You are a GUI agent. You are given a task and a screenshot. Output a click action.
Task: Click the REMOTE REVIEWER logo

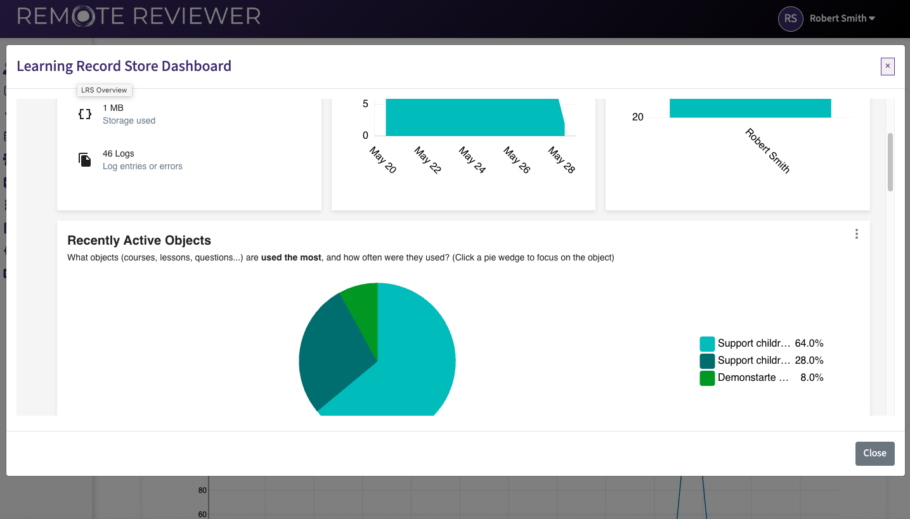[139, 16]
